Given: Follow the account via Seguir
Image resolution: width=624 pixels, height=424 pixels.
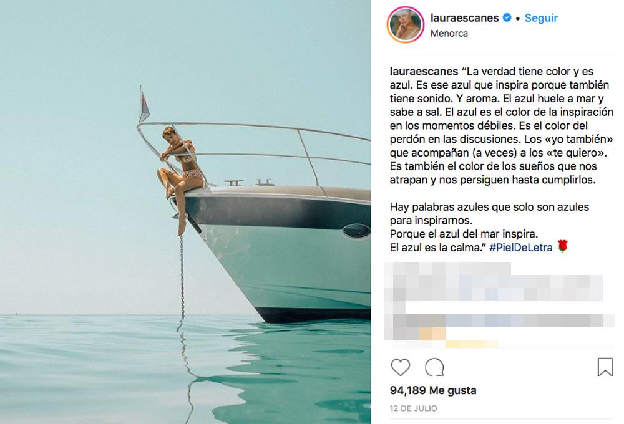Looking at the screenshot, I should [x=541, y=18].
